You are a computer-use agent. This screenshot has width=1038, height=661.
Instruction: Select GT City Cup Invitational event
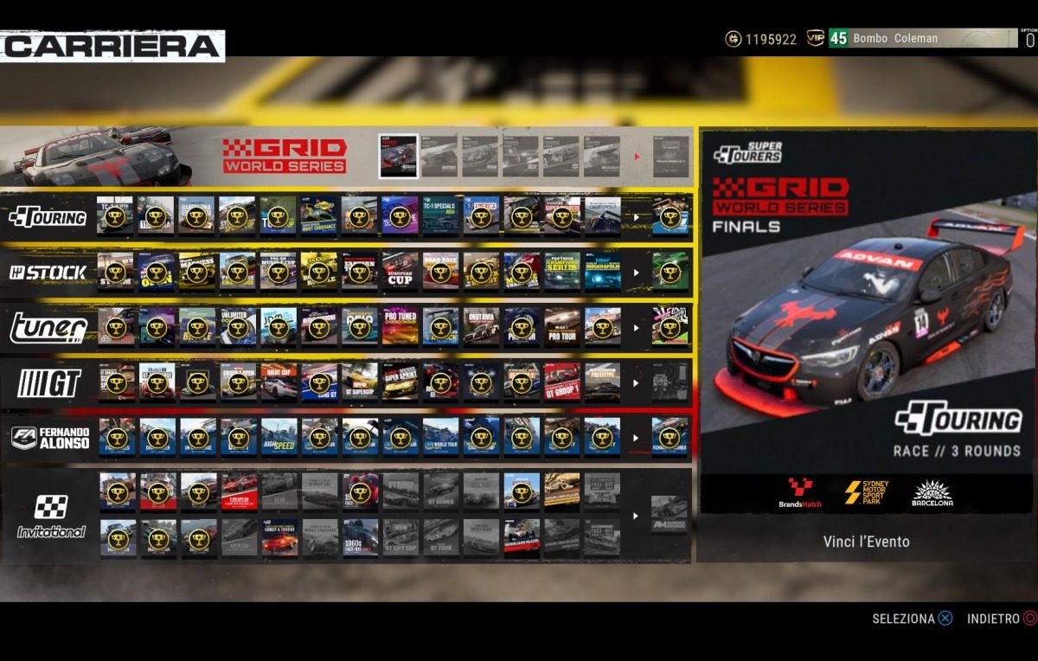point(400,537)
